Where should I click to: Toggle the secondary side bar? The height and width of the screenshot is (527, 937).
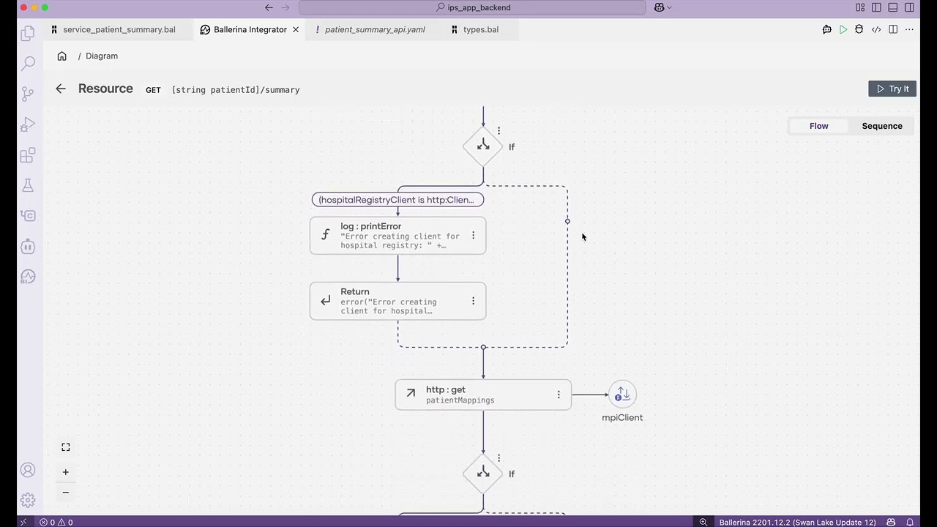[x=910, y=7]
